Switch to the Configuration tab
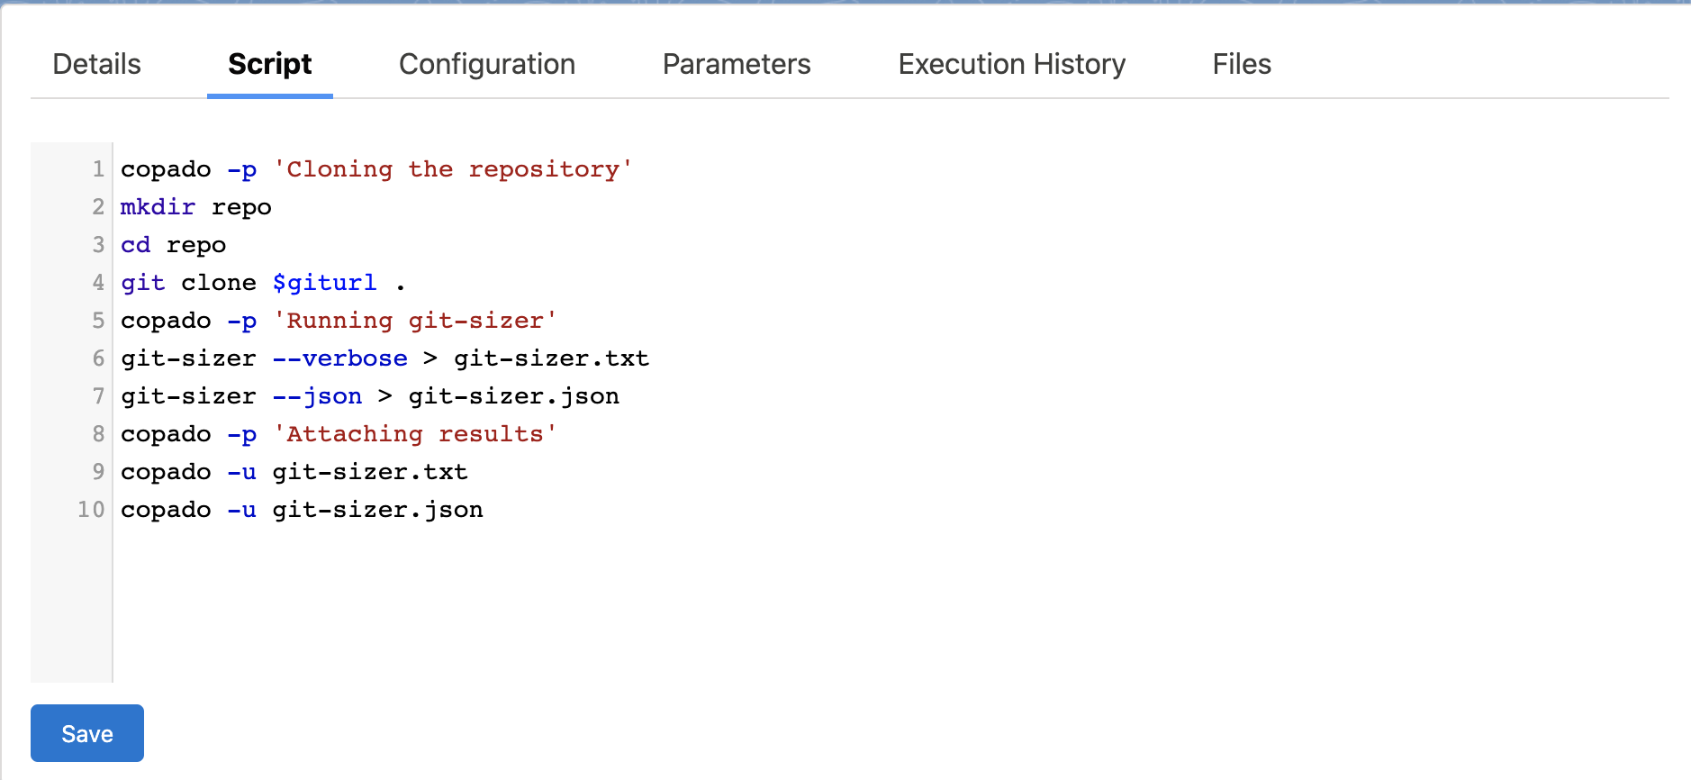 pos(487,64)
